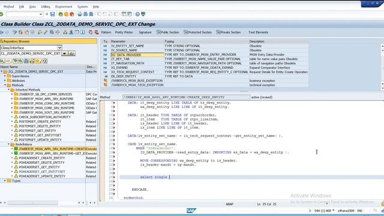The image size is (384, 216).
Task: Click the Private Section button
Action: pyautogui.click(x=229, y=32)
